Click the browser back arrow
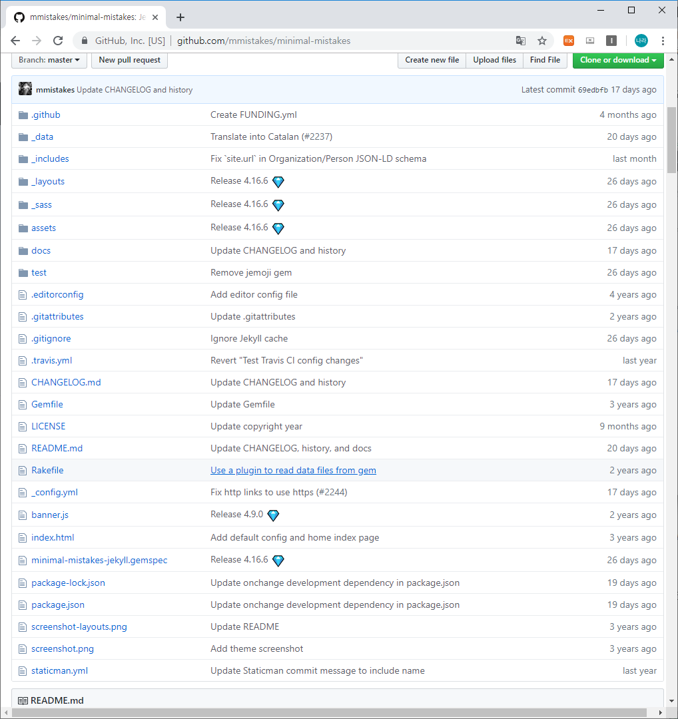 pos(15,41)
